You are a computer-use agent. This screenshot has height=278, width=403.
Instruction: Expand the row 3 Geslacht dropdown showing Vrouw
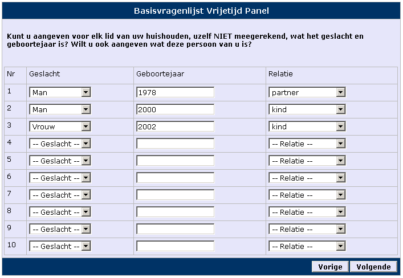click(x=60, y=126)
